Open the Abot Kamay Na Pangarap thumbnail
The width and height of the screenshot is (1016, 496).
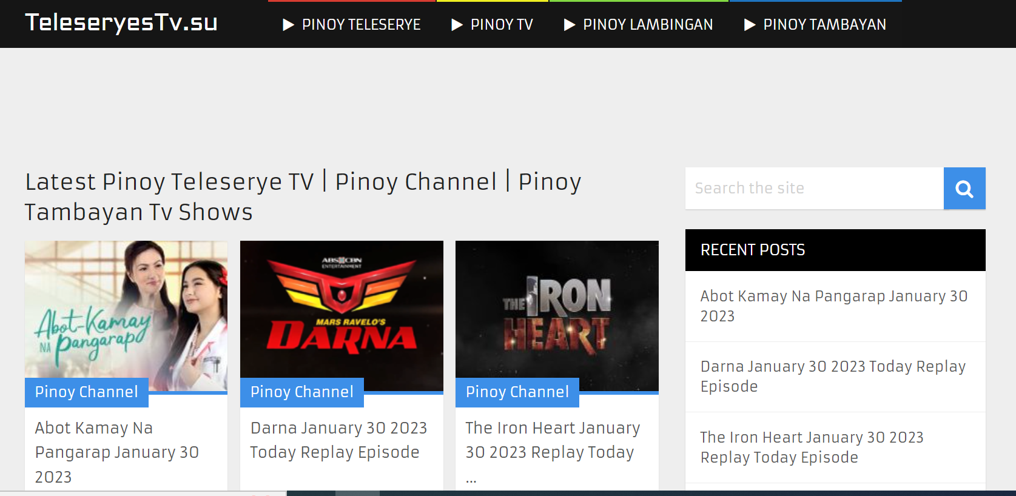[x=126, y=316]
